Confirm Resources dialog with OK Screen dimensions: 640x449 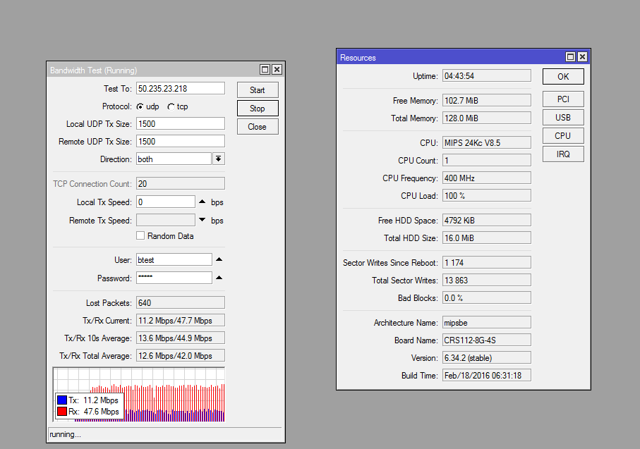(562, 77)
